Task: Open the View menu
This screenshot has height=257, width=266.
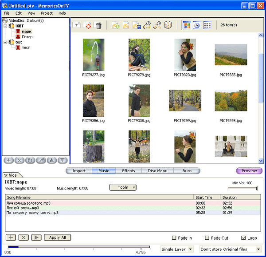Action: click(x=31, y=13)
